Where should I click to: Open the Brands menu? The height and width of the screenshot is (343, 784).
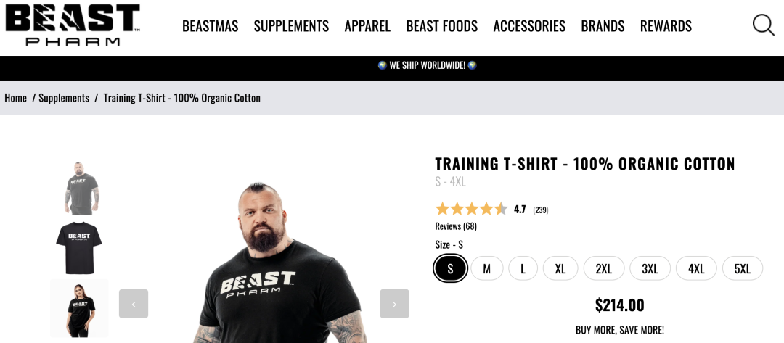tap(603, 26)
